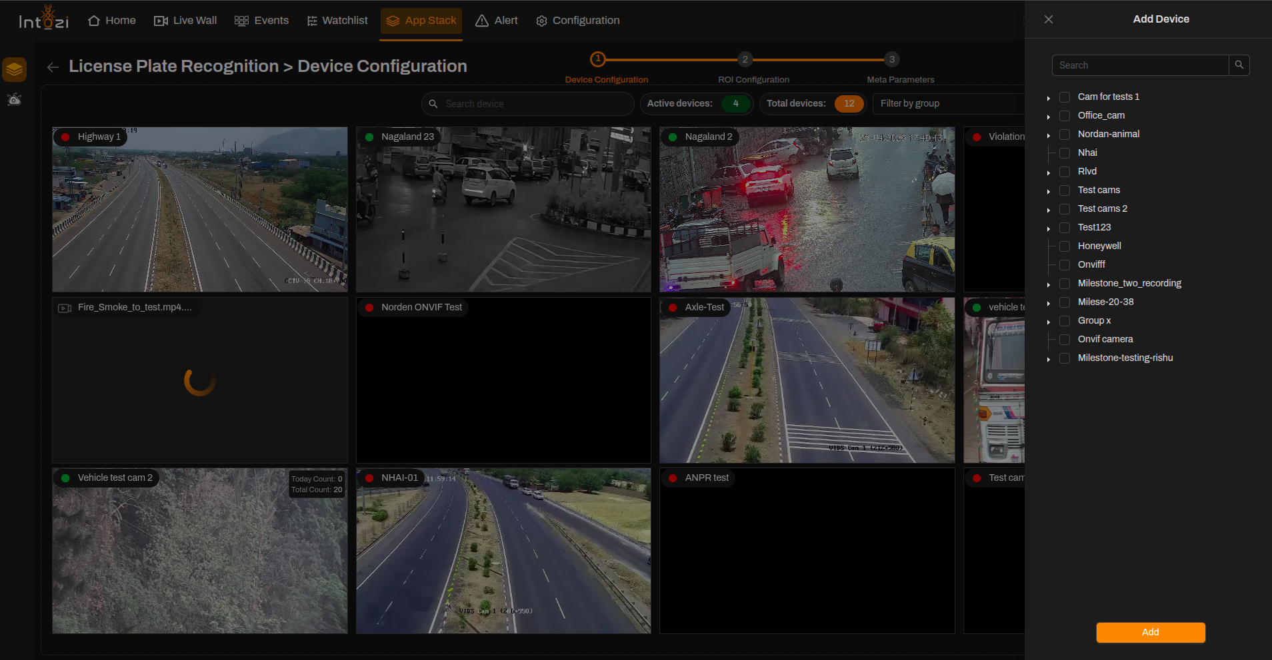Click the ANPR test camera label
The height and width of the screenshot is (660, 1272).
707,478
